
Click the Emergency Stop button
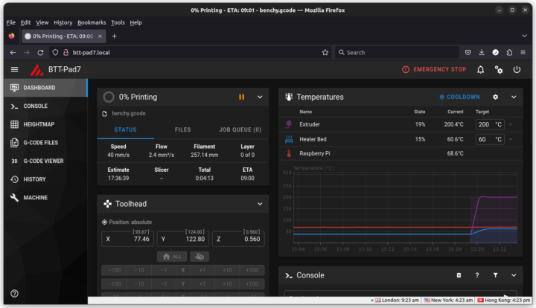[x=434, y=70]
